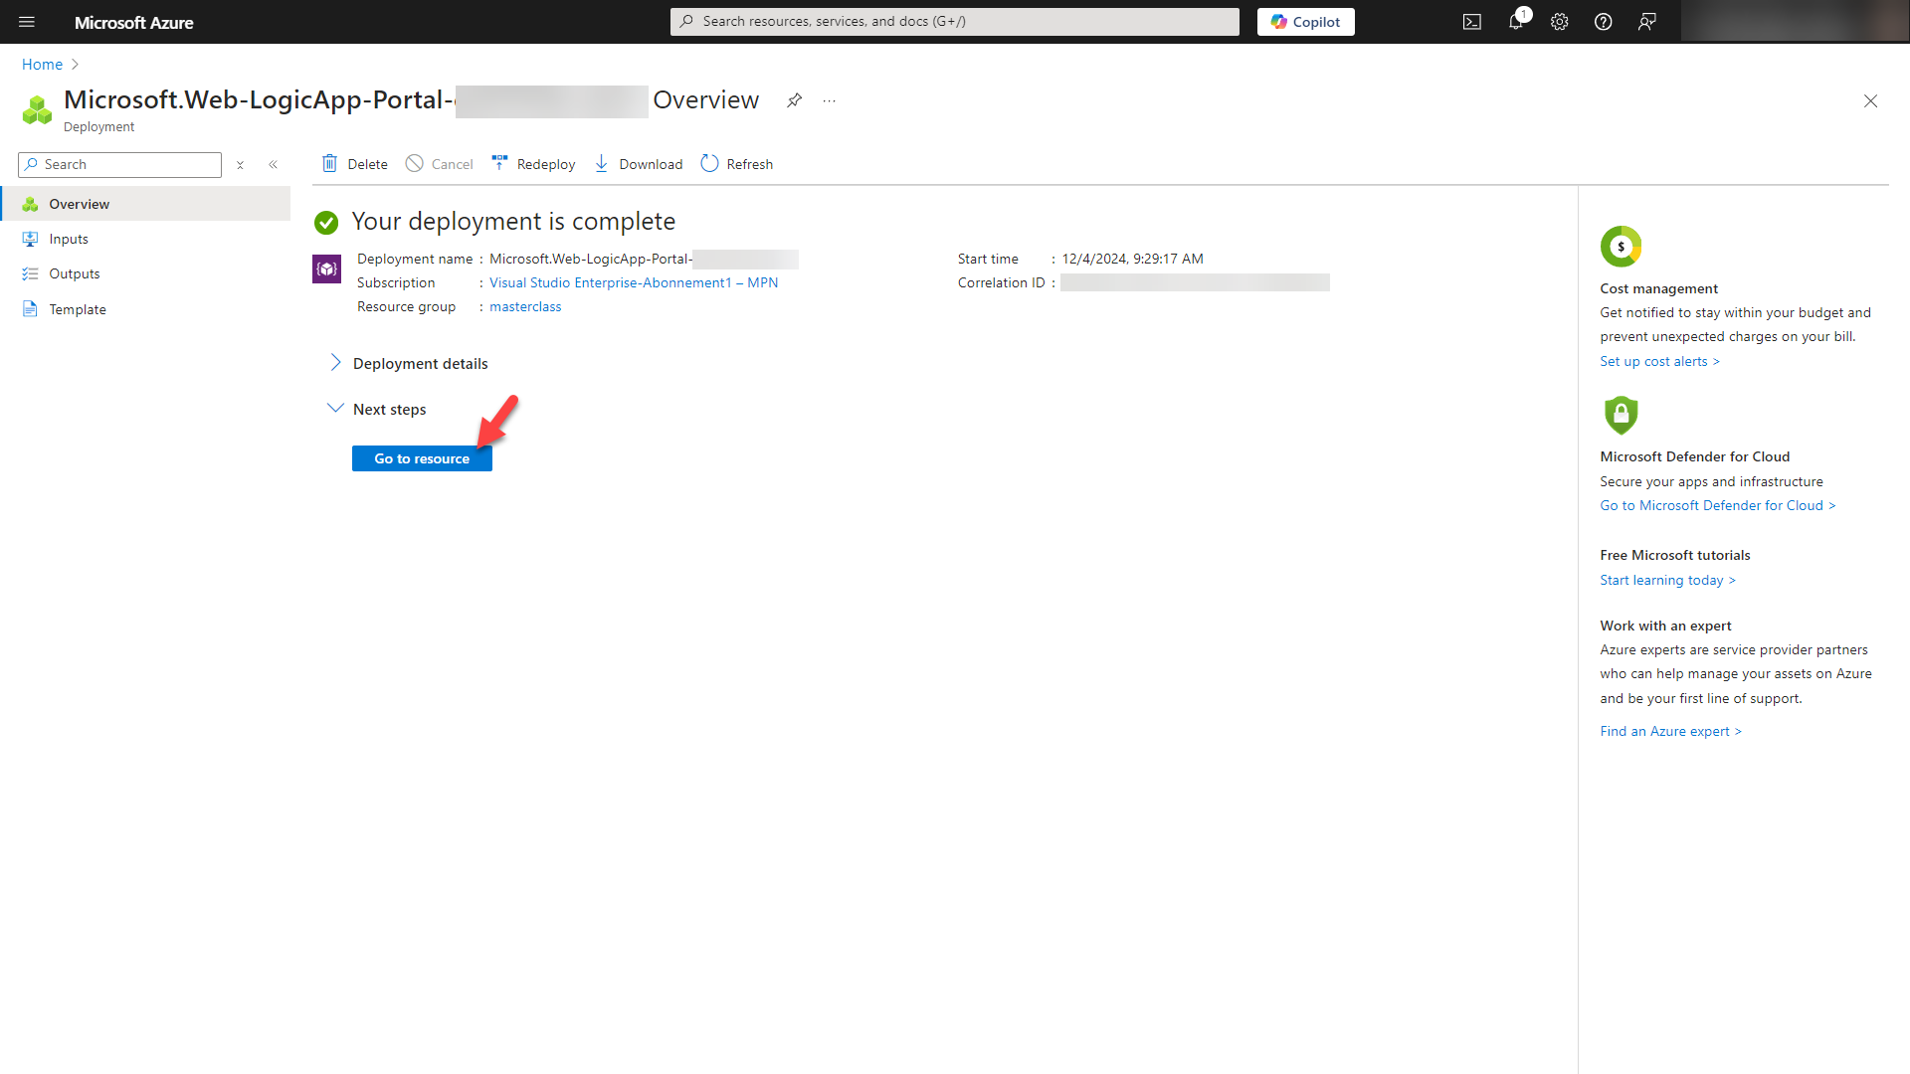Collapse the left navigation sidebar
Screen dimensions: 1910x1074
274,164
